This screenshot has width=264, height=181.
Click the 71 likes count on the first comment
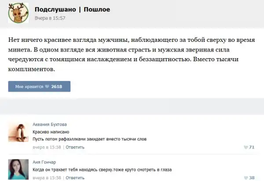[x=252, y=147]
